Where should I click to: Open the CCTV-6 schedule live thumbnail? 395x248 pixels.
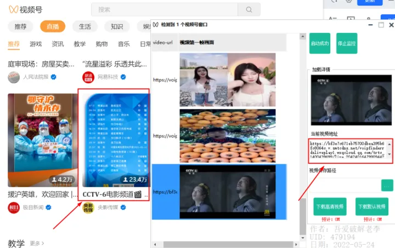coord(116,140)
